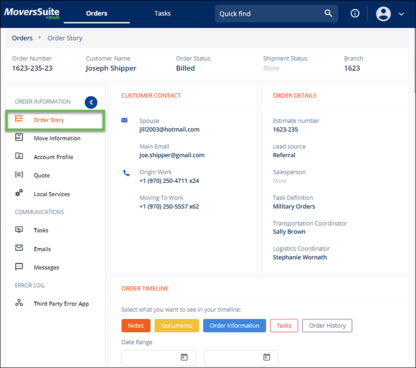Open the info icon in the top bar
Screen dimensions: 416x368
[355, 13]
